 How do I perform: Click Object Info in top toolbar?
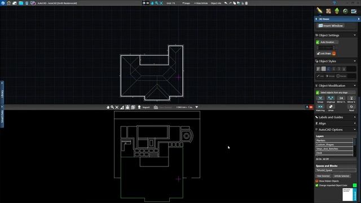pos(216,3)
